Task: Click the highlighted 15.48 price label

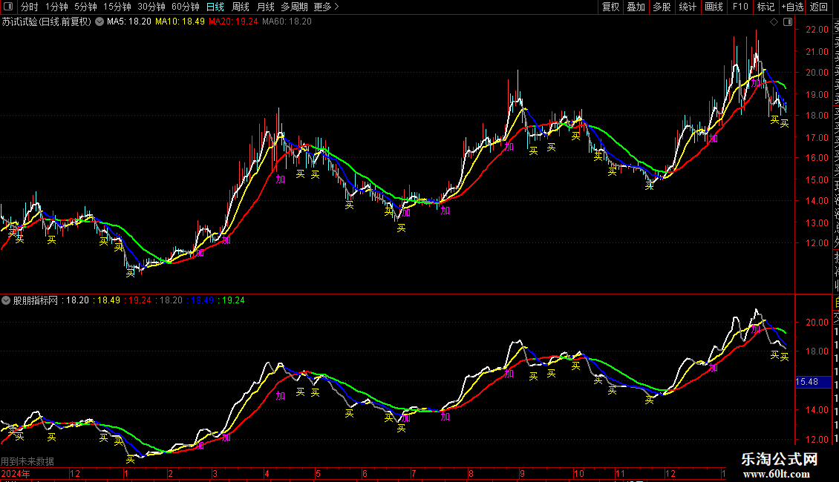Action: click(813, 382)
